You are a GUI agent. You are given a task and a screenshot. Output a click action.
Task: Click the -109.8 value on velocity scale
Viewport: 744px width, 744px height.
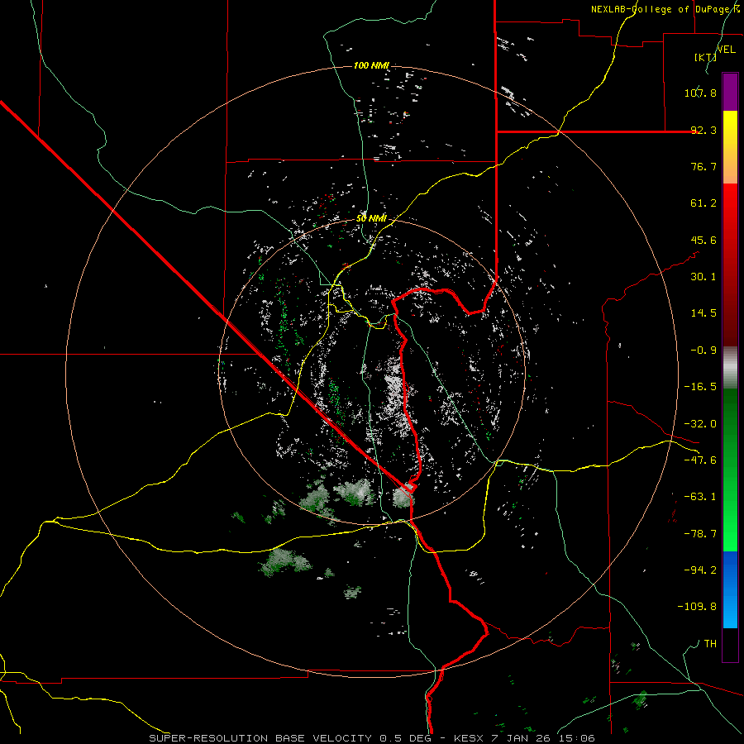[697, 607]
